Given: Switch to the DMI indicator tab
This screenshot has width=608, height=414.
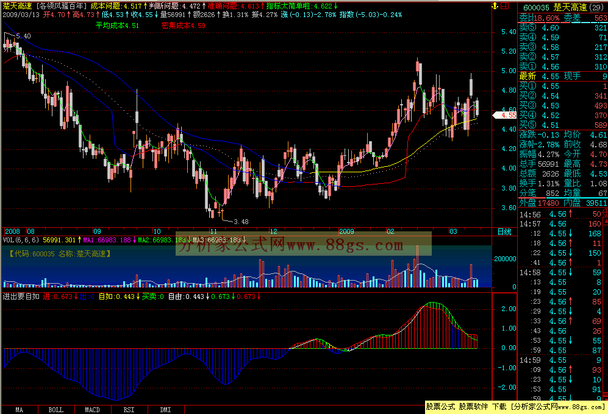Looking at the screenshot, I should pos(166,410).
